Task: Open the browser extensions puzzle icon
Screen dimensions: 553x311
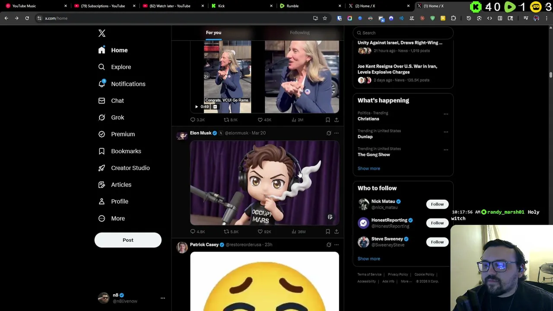Action: pyautogui.click(x=453, y=18)
